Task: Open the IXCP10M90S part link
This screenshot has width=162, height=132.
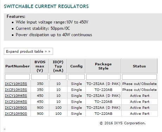Action: point(16,114)
